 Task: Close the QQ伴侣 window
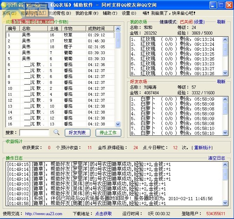pos(229,5)
